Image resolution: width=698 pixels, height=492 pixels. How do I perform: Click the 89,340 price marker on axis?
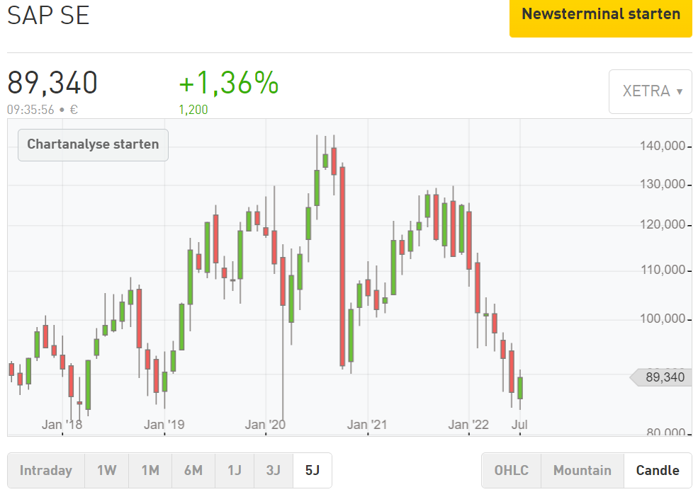click(x=660, y=377)
